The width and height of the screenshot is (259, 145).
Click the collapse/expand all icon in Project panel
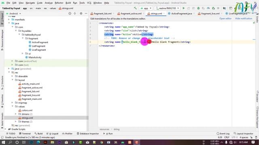75,13
